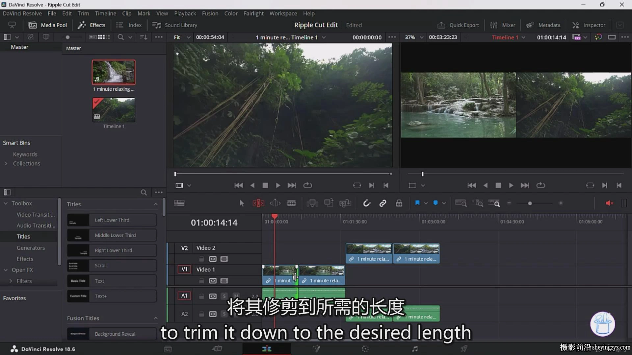This screenshot has height=355, width=632.
Task: Select the Text+ title
Action: (x=112, y=296)
